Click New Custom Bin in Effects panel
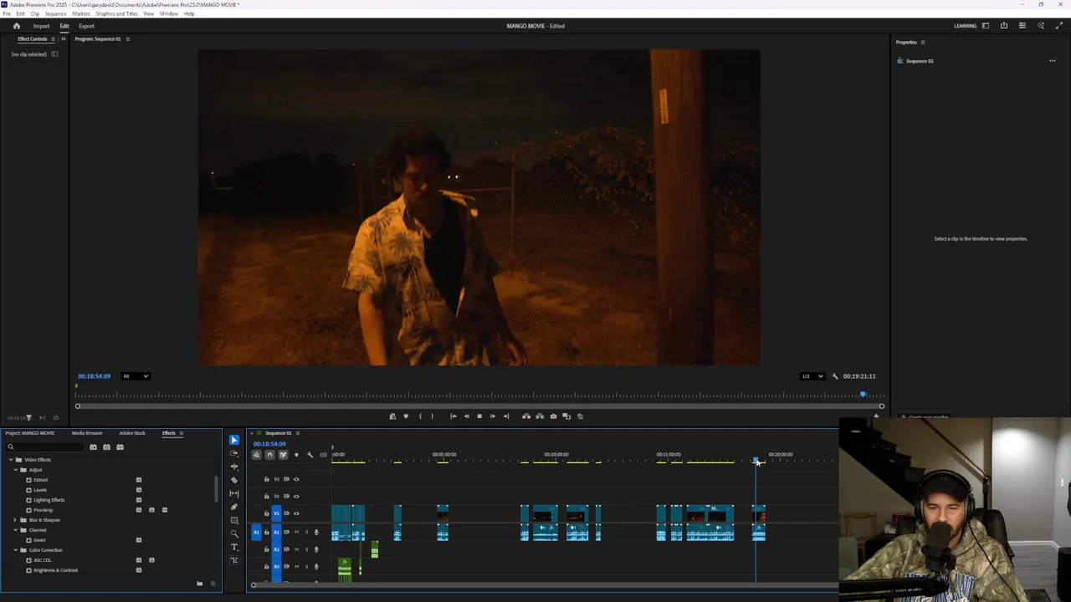Screen dimensions: 1071x602 click(x=199, y=584)
